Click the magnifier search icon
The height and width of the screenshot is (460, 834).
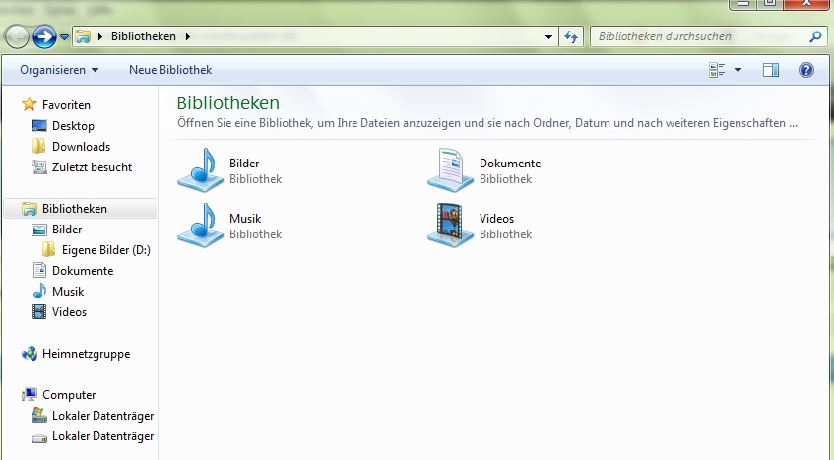815,36
